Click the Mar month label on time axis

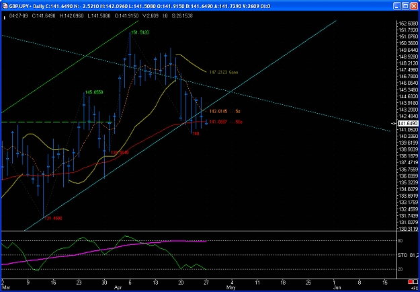[x=5, y=287]
